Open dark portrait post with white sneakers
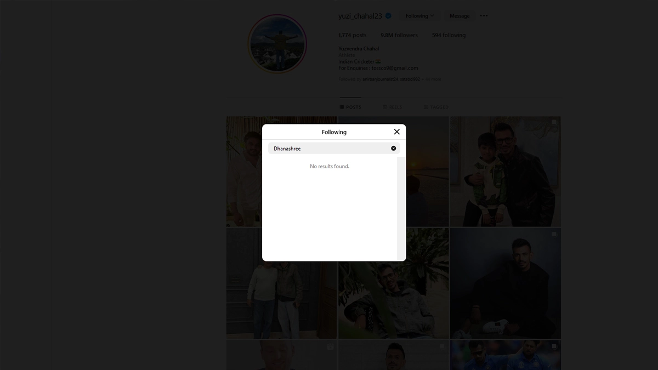 (505, 283)
